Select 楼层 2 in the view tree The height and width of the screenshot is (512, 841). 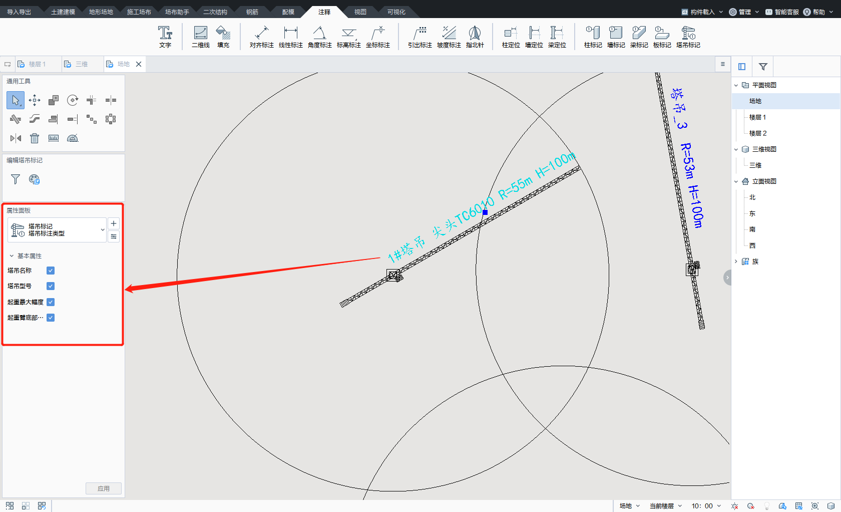pyautogui.click(x=758, y=133)
